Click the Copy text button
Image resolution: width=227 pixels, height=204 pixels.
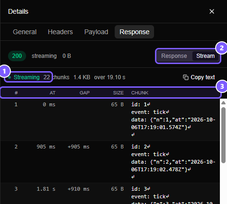point(199,77)
